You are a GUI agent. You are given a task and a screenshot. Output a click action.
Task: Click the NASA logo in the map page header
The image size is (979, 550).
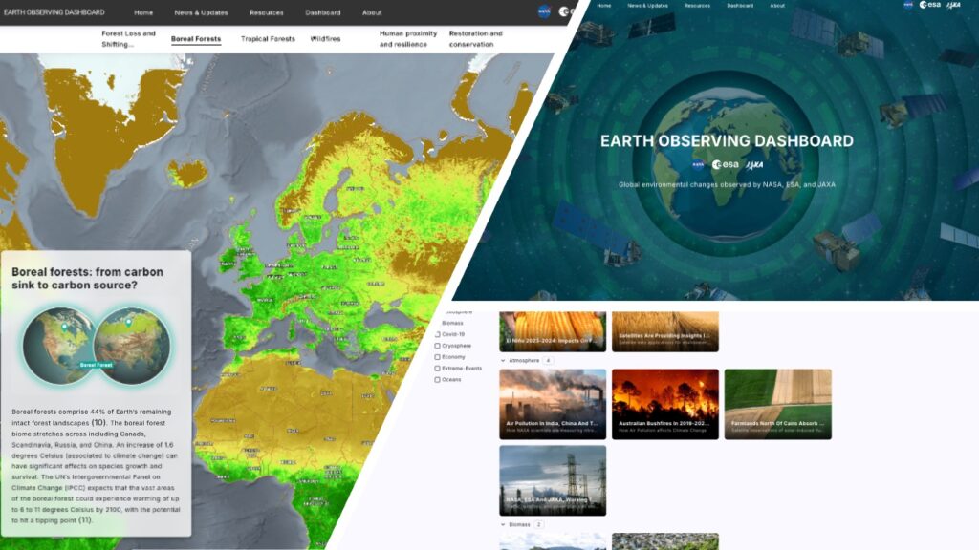pyautogui.click(x=544, y=11)
